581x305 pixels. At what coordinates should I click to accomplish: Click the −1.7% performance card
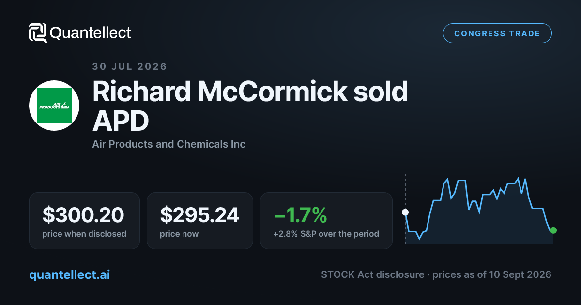(326, 221)
